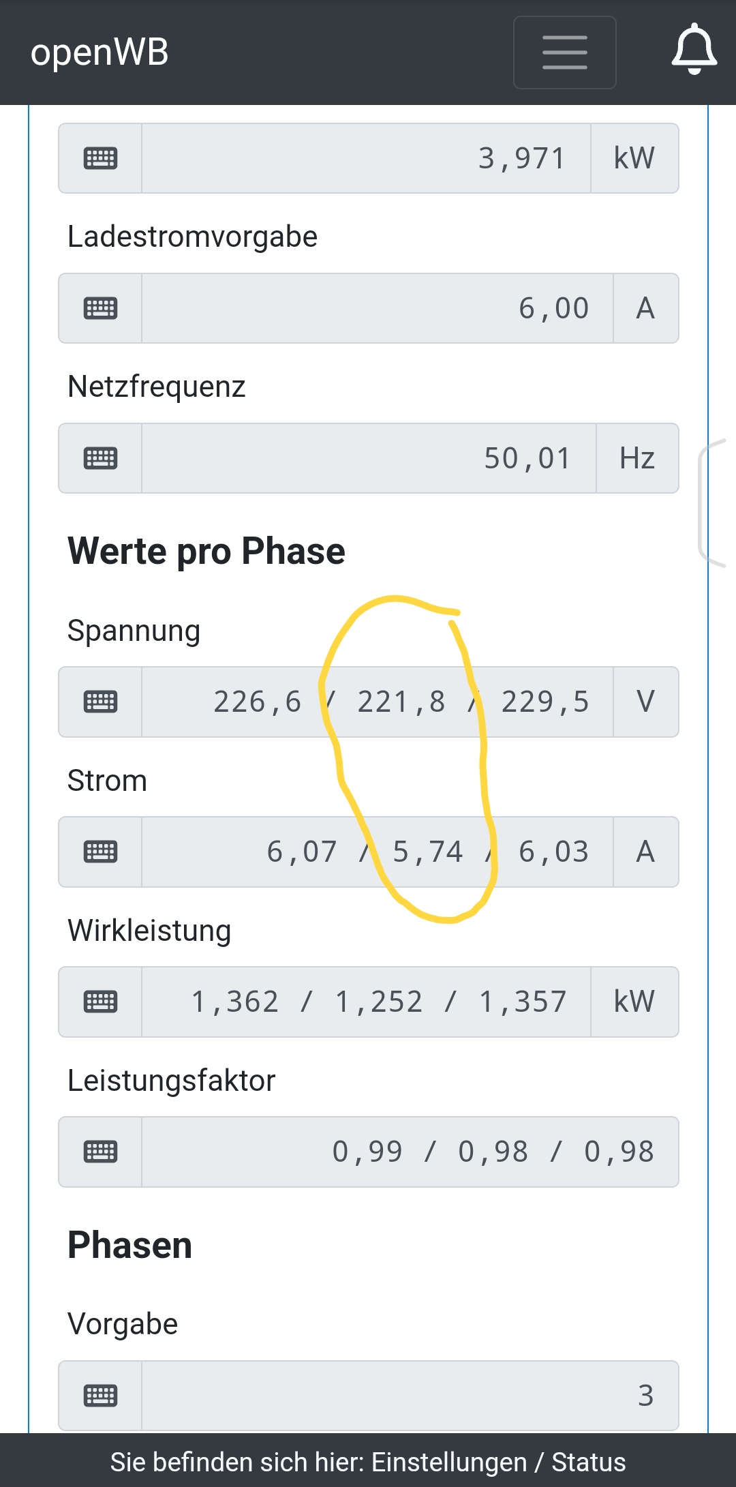Image resolution: width=736 pixels, height=1487 pixels.
Task: Click the Wirkleistung per-phase values field
Action: [366, 1002]
